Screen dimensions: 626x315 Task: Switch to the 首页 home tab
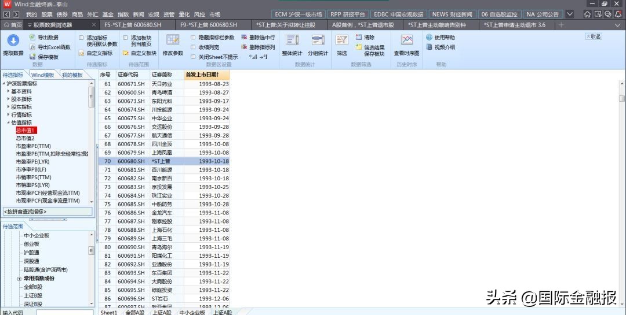13,25
